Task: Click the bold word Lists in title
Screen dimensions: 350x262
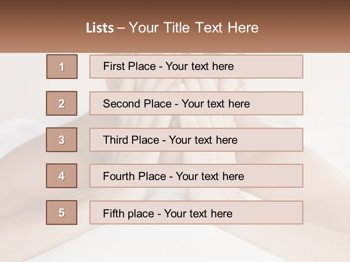Action: [x=100, y=28]
